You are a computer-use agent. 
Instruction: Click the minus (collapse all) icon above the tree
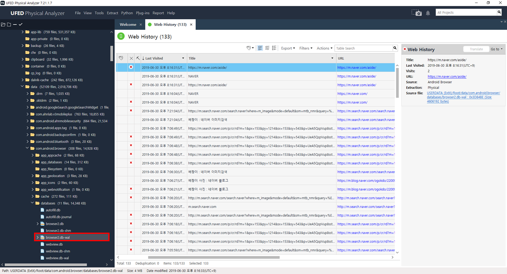tap(15, 25)
